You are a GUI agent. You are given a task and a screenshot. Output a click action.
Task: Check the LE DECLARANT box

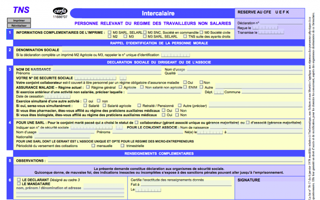(x=18, y=180)
